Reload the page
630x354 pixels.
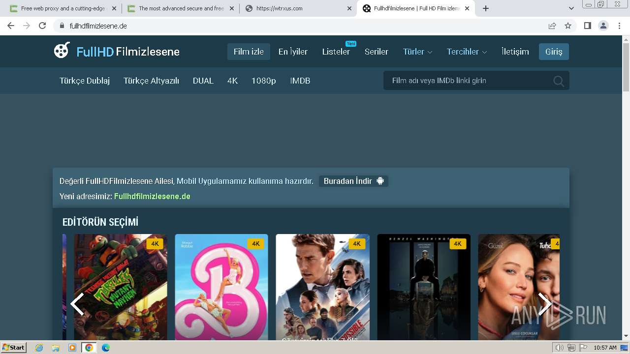(x=42, y=26)
